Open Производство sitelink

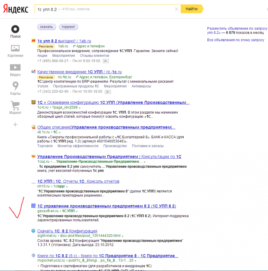[115, 146]
